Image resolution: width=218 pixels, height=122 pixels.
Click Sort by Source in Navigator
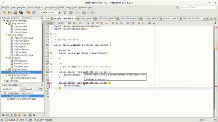[x=34, y=115]
